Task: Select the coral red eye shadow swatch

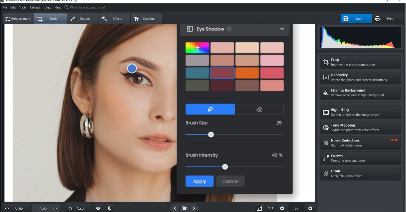Action: [272, 73]
